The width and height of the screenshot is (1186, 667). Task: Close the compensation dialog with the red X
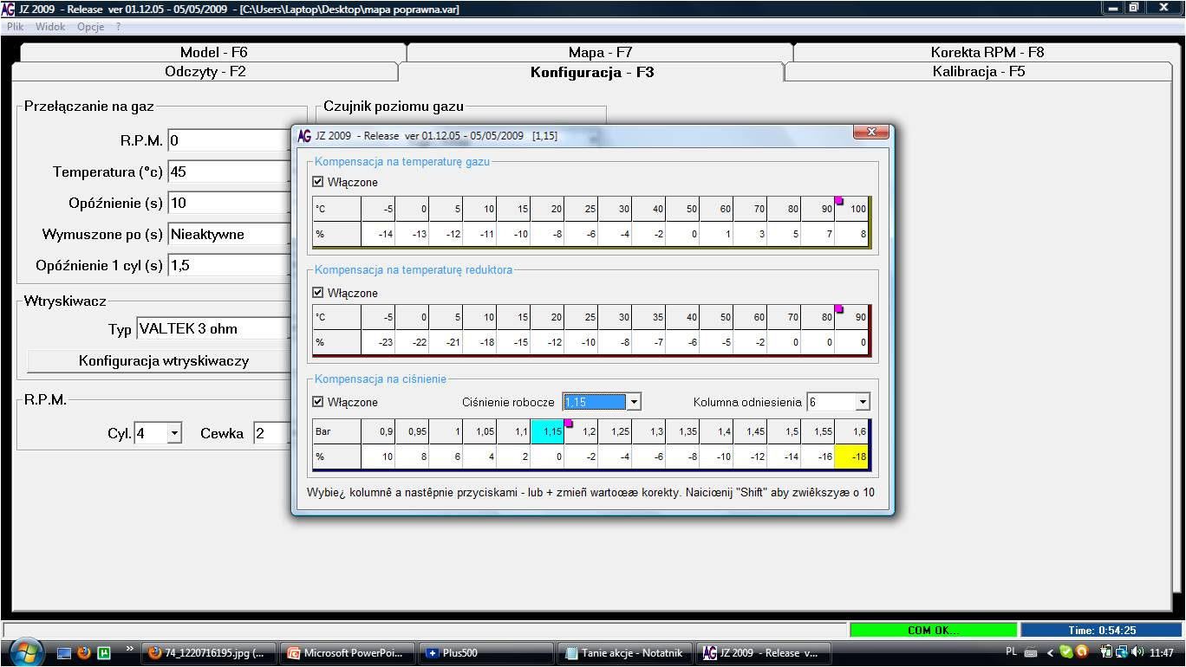[871, 133]
